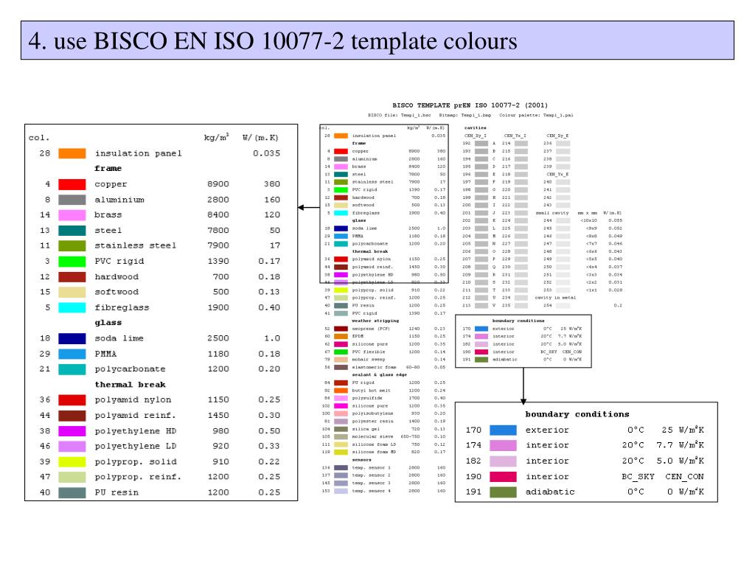Select the pink brass colour swatch
The height and width of the screenshot is (566, 755).
(x=72, y=215)
